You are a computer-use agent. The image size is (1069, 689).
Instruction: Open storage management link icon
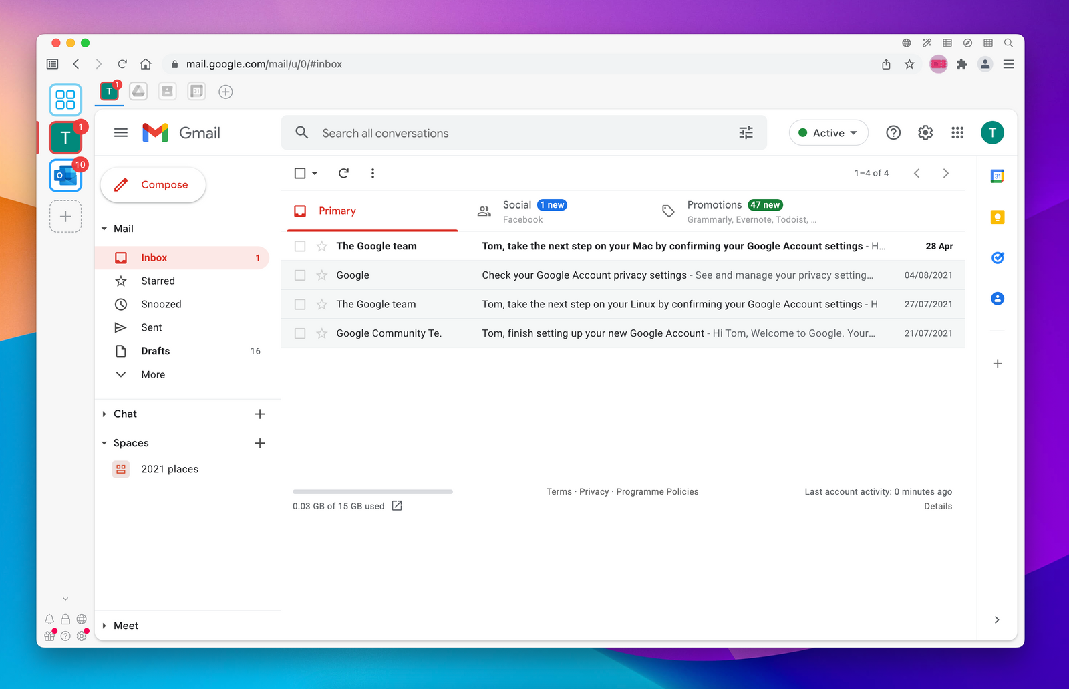397,506
